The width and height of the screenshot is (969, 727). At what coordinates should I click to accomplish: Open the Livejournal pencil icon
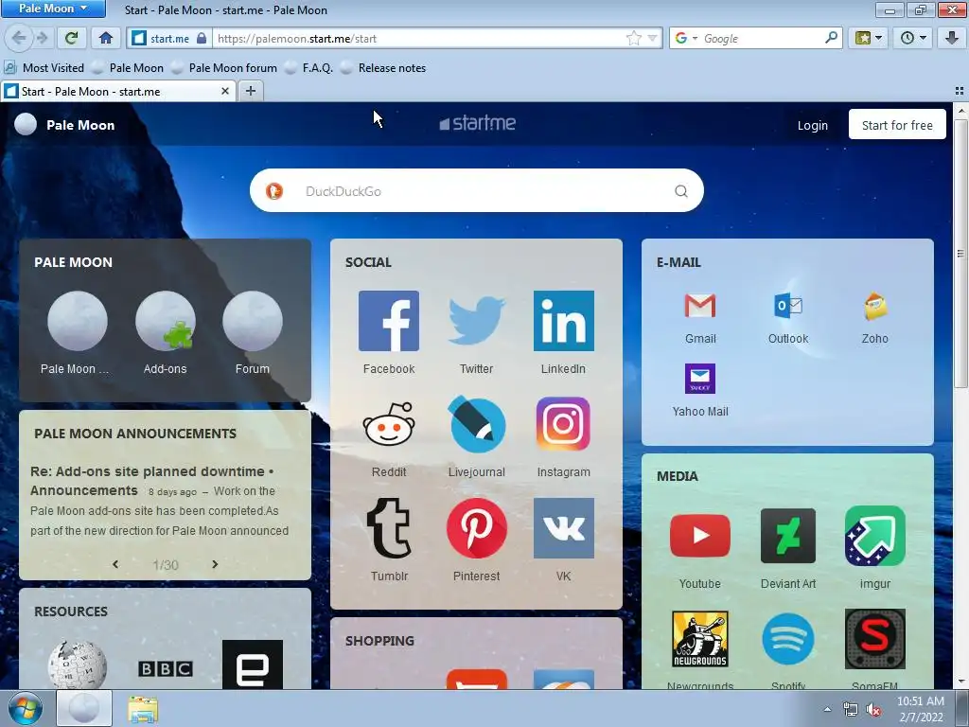pyautogui.click(x=476, y=424)
